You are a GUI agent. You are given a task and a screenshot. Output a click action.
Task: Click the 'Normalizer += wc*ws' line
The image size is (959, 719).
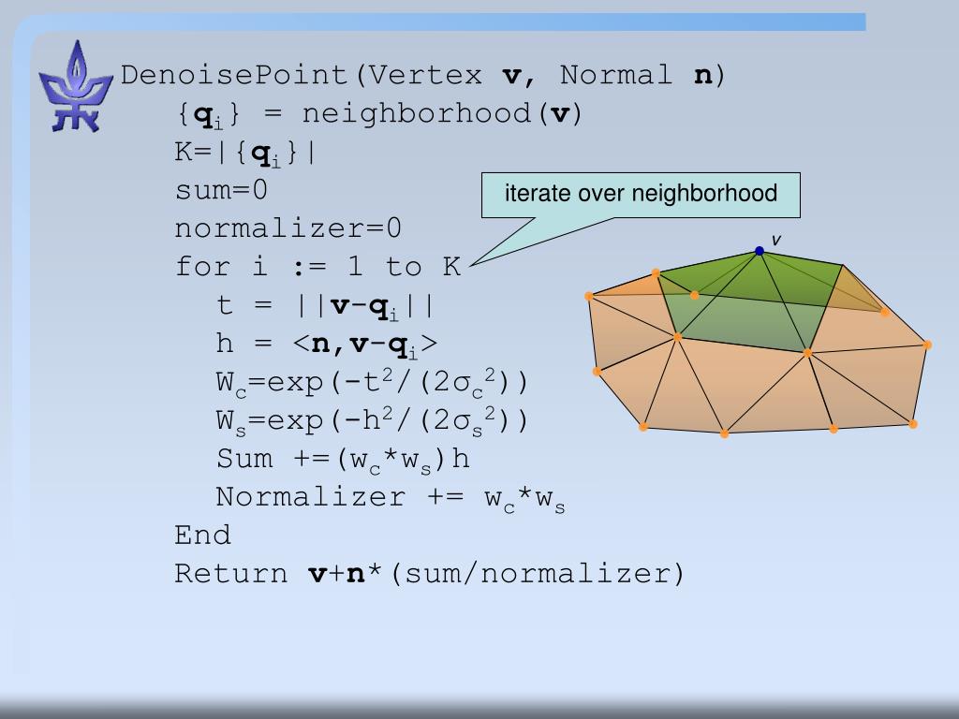click(391, 497)
